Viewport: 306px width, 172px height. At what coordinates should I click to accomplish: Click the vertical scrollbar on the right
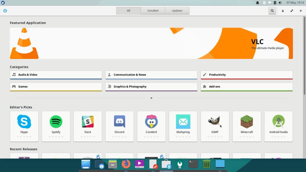(304, 55)
